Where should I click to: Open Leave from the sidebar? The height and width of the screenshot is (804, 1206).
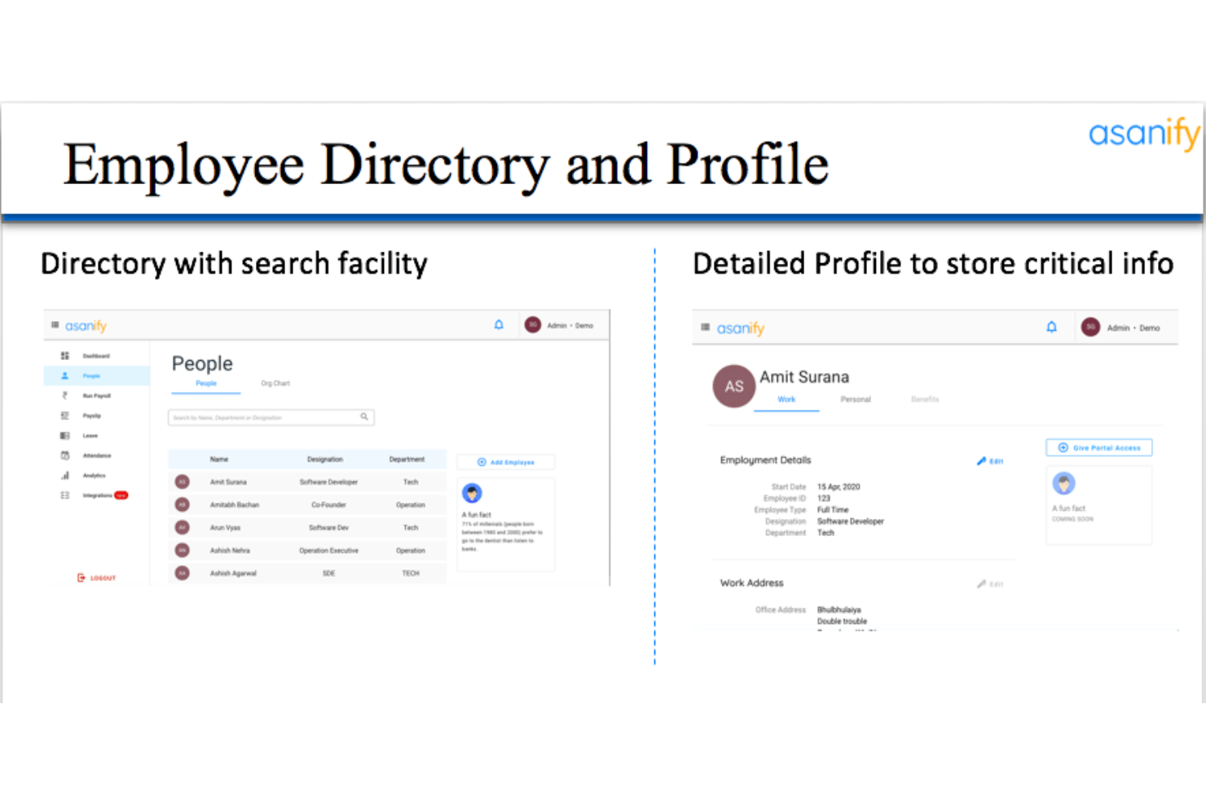[x=90, y=436]
